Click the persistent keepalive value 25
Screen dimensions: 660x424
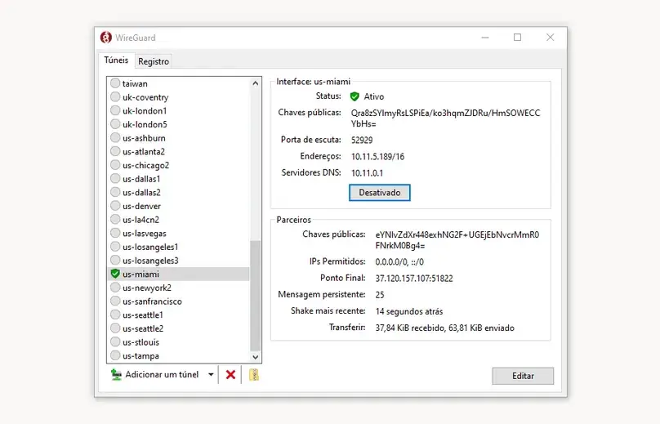(380, 295)
